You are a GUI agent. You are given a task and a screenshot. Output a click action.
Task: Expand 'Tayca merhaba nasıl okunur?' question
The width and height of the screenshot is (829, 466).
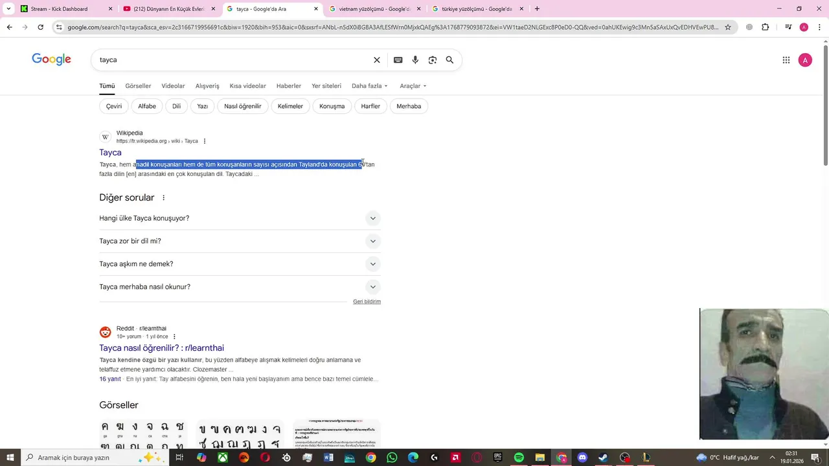(240, 287)
